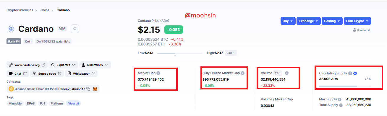
Task: Open the Earn Crypto dropdown
Action: click(x=357, y=21)
